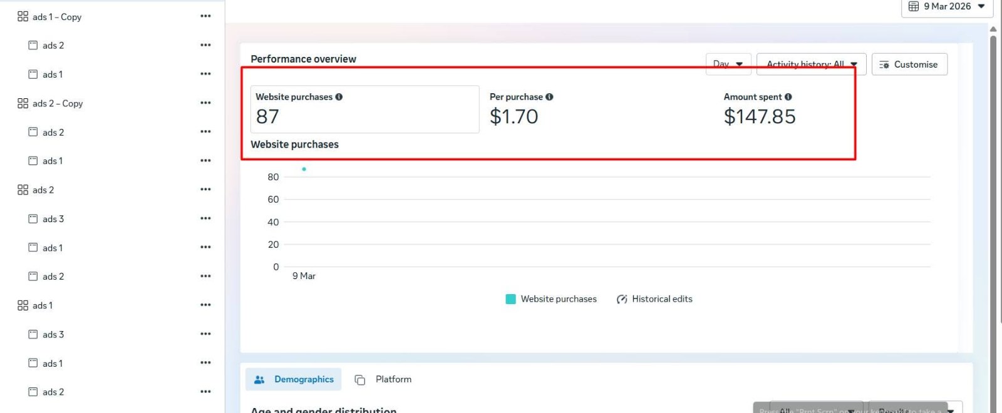Switch to the Demographics tab
Viewport: 1002px width, 413px height.
tap(294, 379)
